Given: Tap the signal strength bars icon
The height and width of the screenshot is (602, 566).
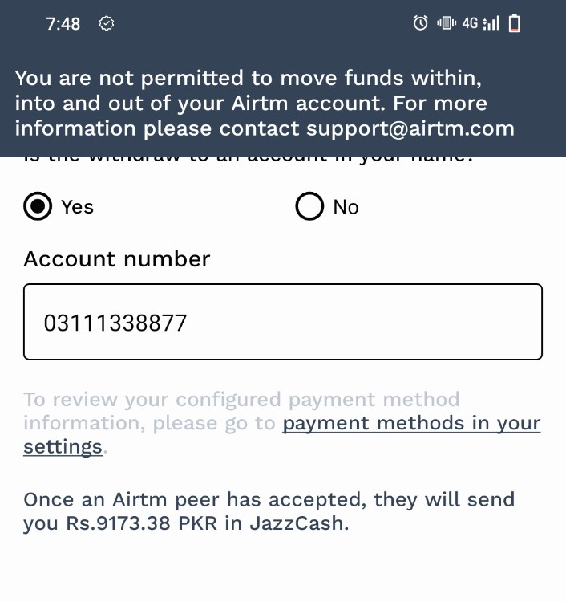Looking at the screenshot, I should [492, 23].
